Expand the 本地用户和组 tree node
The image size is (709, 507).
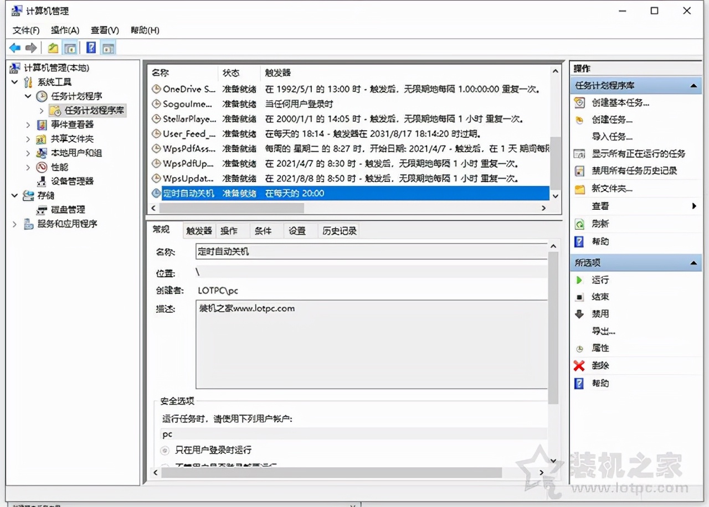(x=28, y=153)
